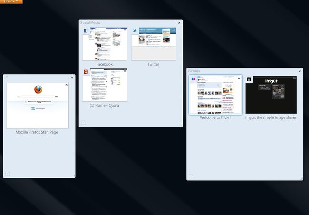Close the Facebook tab thumbnail

[125, 30]
